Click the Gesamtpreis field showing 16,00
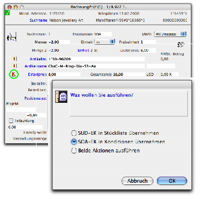 [129, 74]
